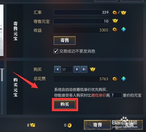Click the help diamond icon beside 收益
The image size is (146, 132).
click(x=123, y=29)
